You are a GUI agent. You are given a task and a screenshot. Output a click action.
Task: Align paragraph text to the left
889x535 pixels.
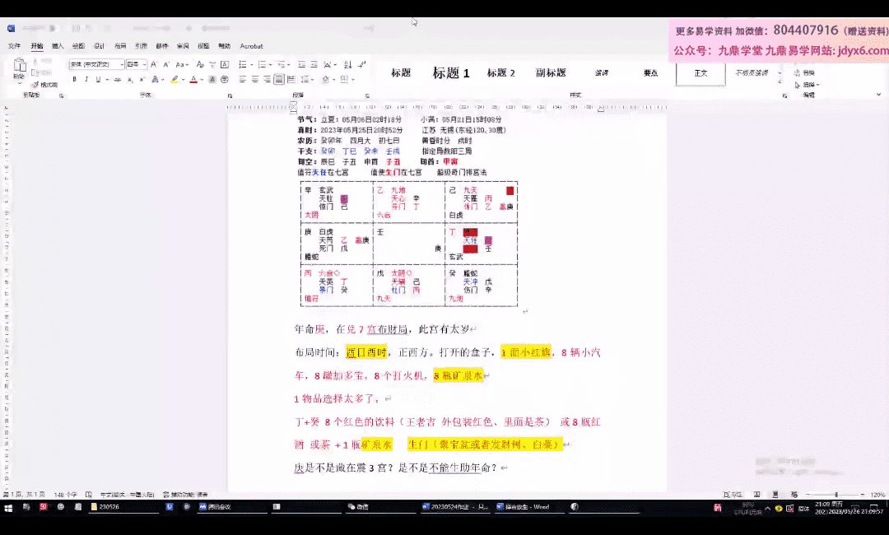tap(243, 80)
